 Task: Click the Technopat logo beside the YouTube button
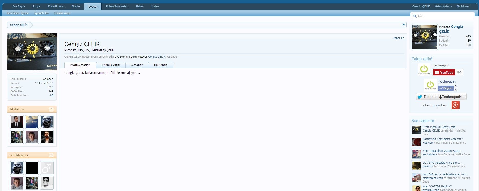click(x=424, y=69)
